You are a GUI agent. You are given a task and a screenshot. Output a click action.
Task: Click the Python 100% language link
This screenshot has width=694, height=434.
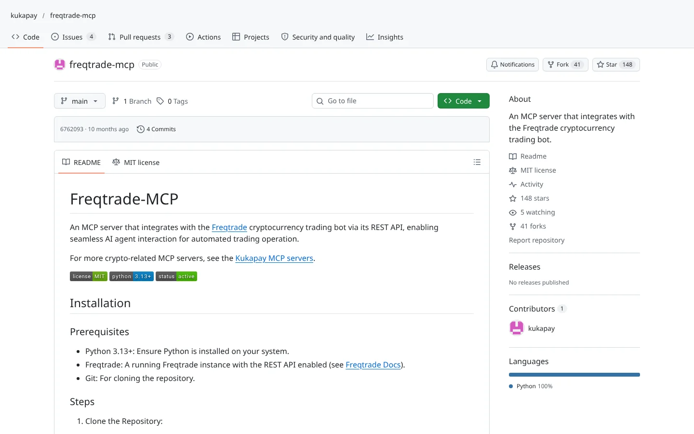[531, 386]
